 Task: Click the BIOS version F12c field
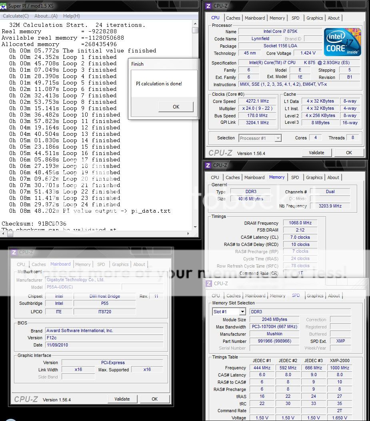[x=104, y=338]
